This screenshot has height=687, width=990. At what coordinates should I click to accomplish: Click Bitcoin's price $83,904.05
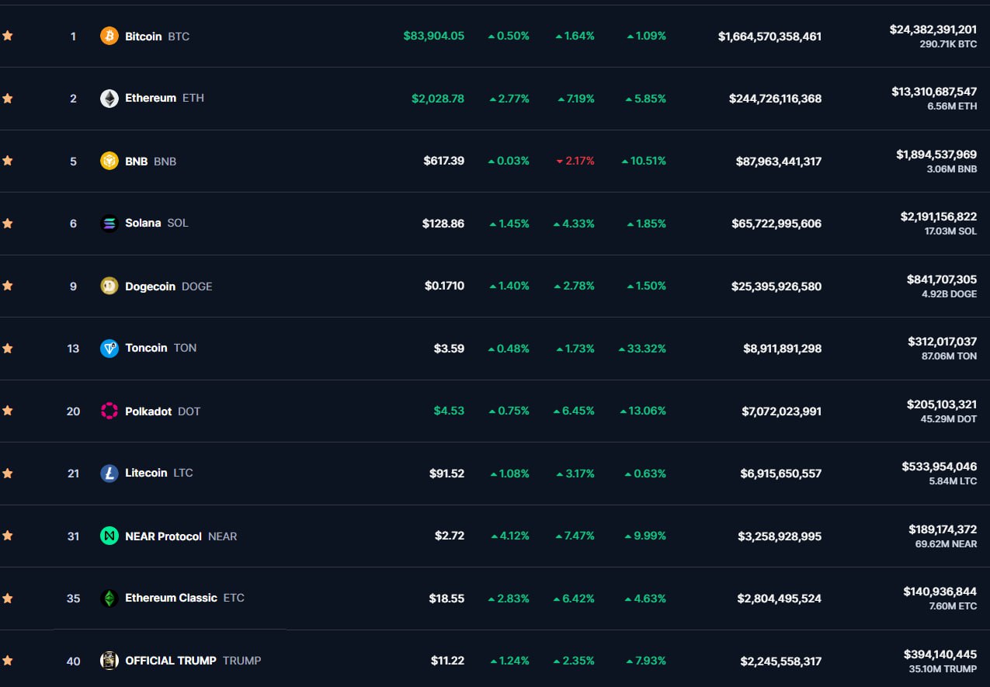(434, 36)
